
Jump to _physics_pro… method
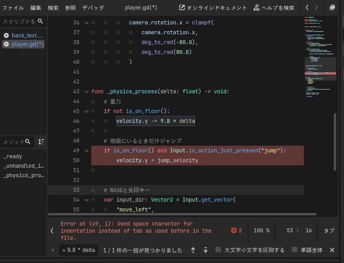coord(24,175)
